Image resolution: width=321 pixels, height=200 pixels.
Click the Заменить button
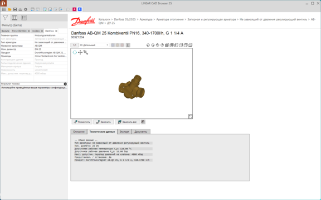pyautogui.click(x=104, y=122)
